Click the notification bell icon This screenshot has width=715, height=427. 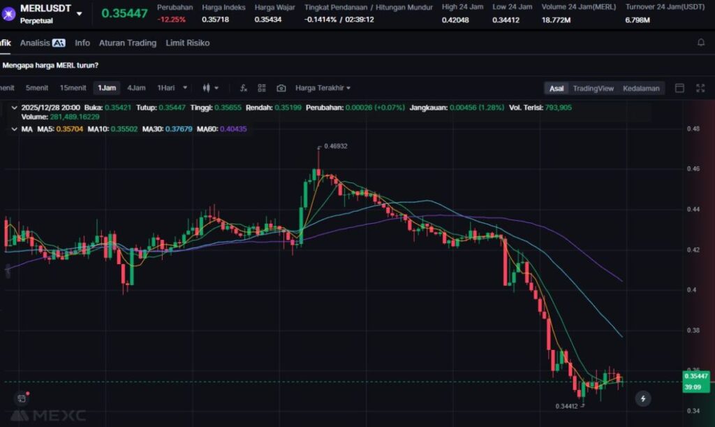pyautogui.click(x=701, y=43)
